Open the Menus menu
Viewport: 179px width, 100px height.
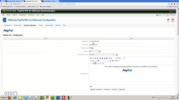coord(8,15)
